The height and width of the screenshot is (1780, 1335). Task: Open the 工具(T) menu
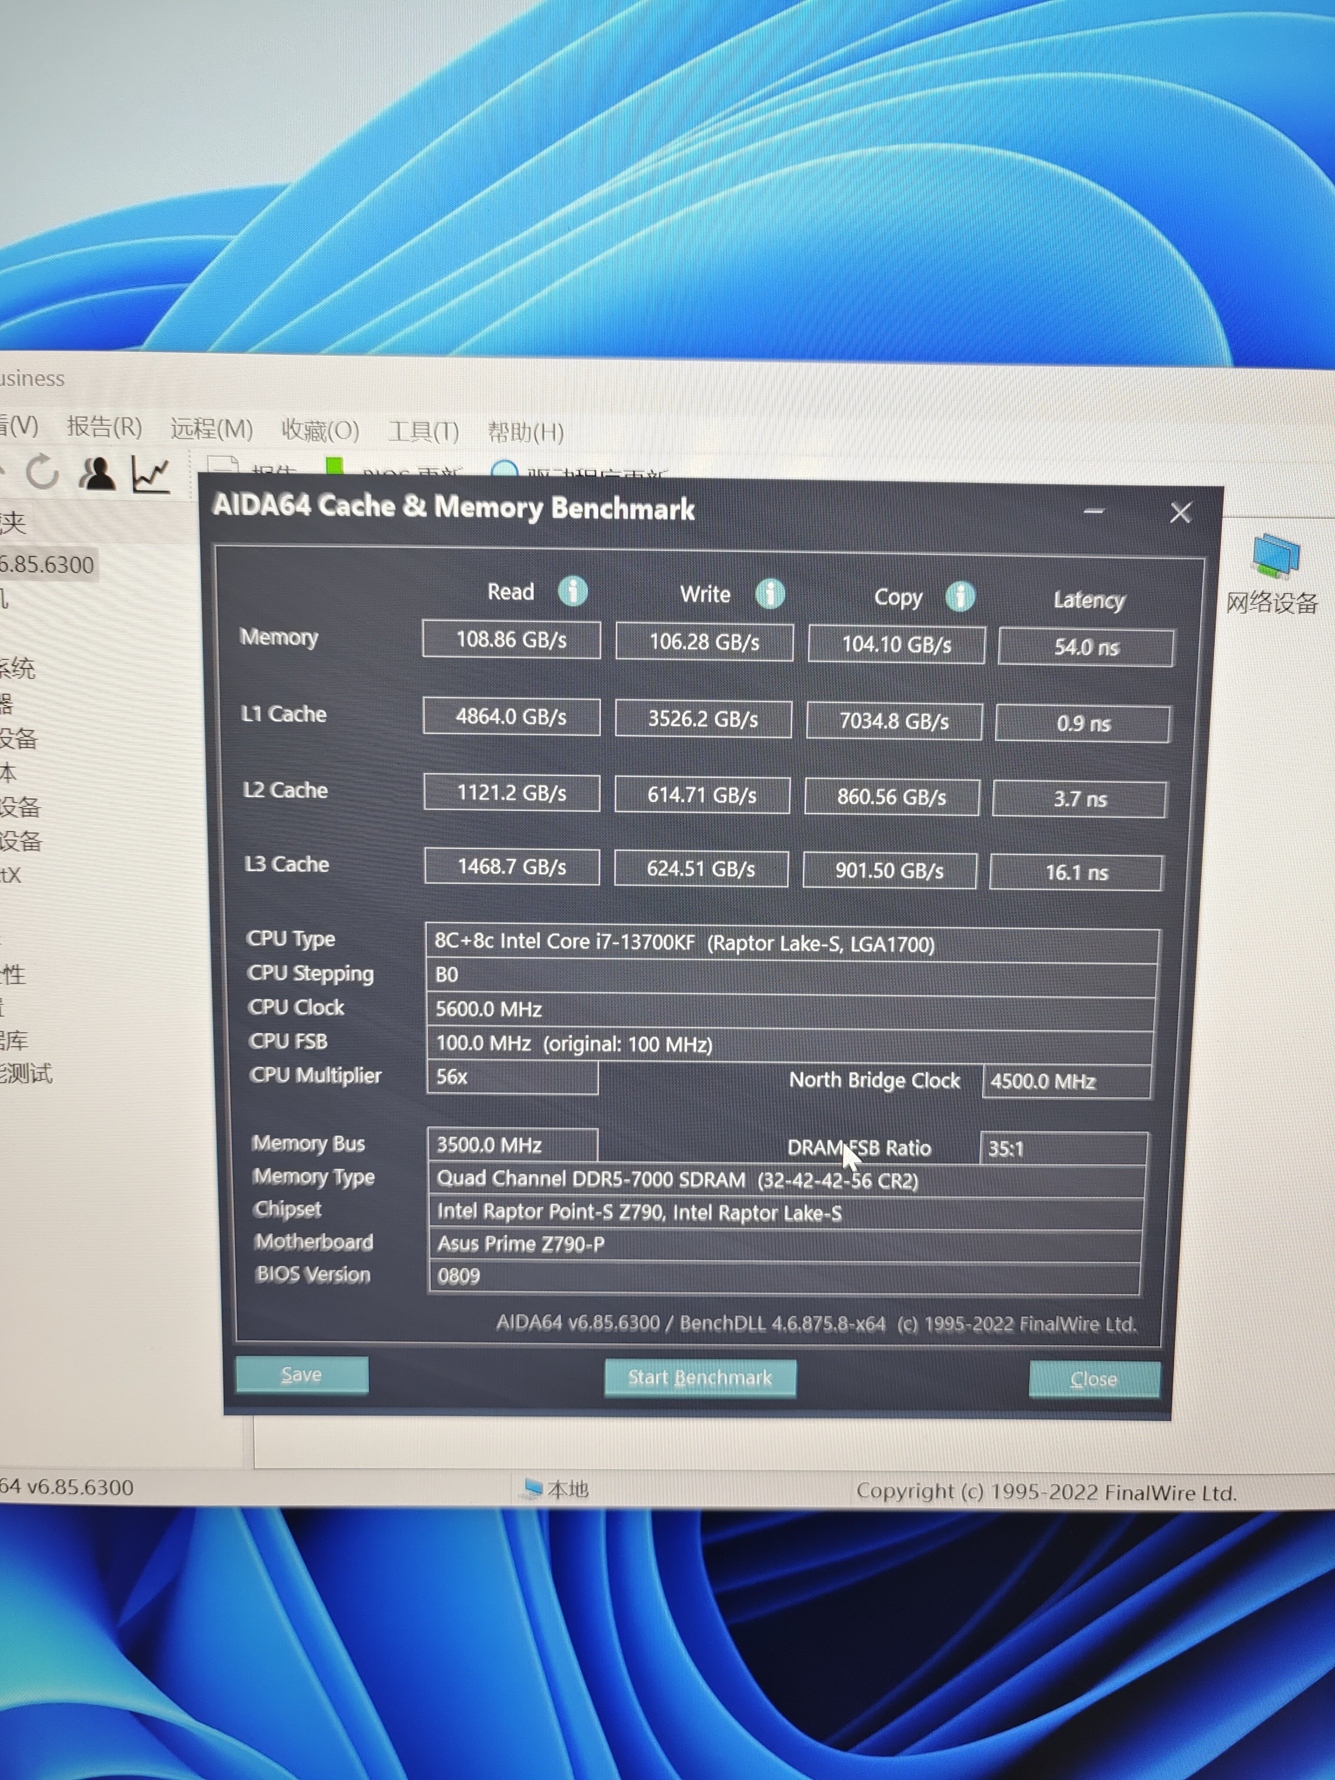(423, 432)
